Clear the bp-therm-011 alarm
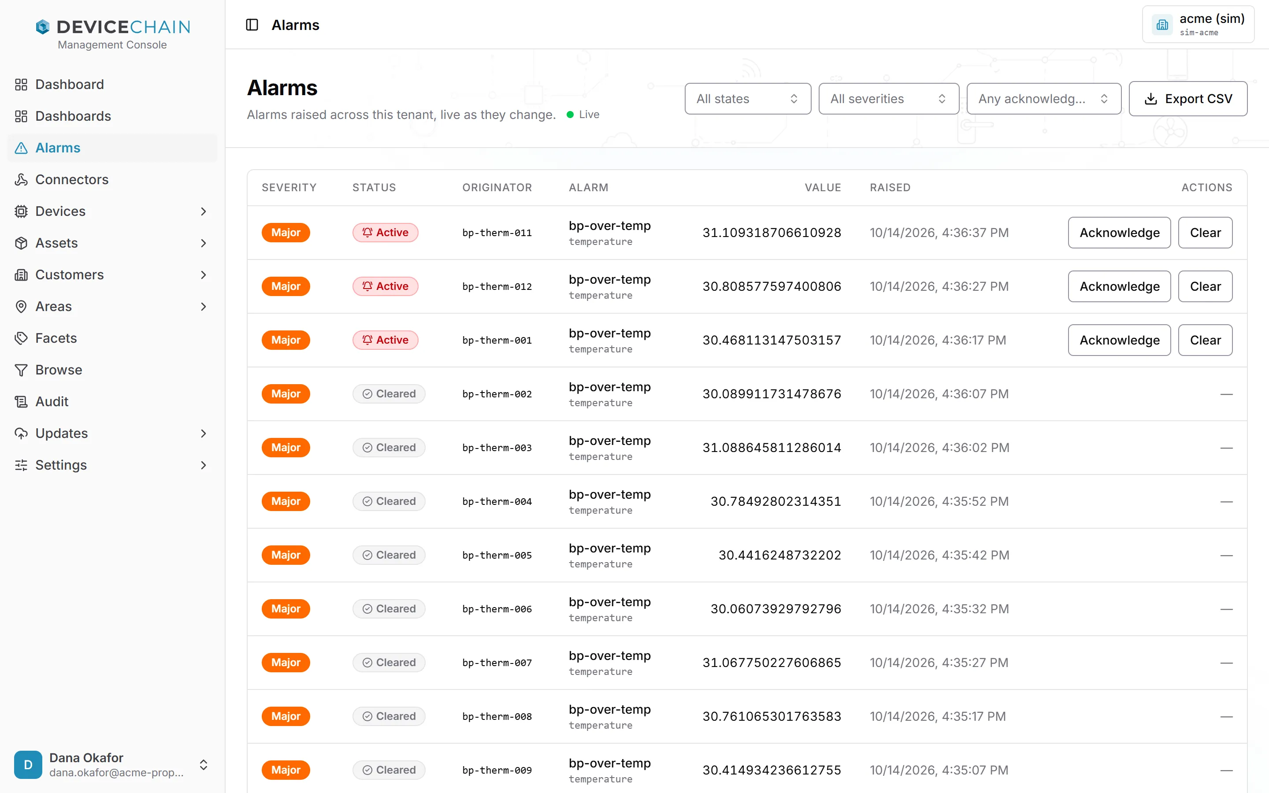Image resolution: width=1269 pixels, height=793 pixels. click(x=1205, y=232)
